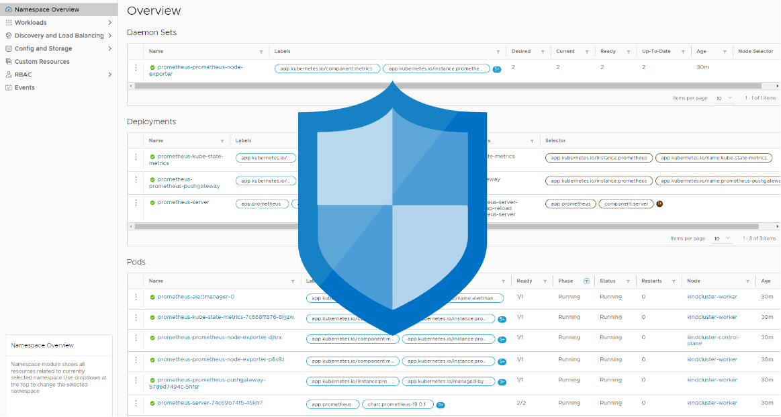781x417 pixels.
Task: Open the Events page from sidebar
Action: 24,87
